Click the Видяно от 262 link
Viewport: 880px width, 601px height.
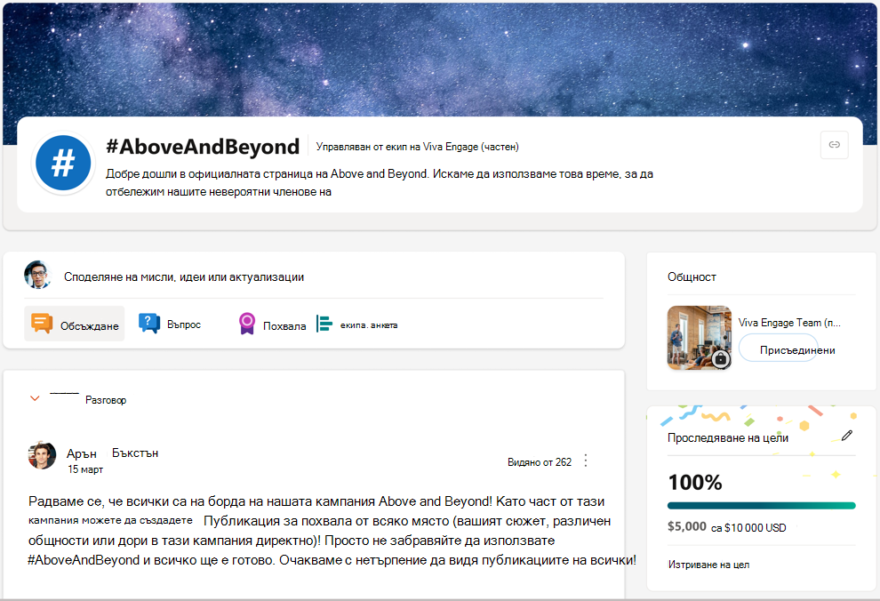tap(540, 461)
